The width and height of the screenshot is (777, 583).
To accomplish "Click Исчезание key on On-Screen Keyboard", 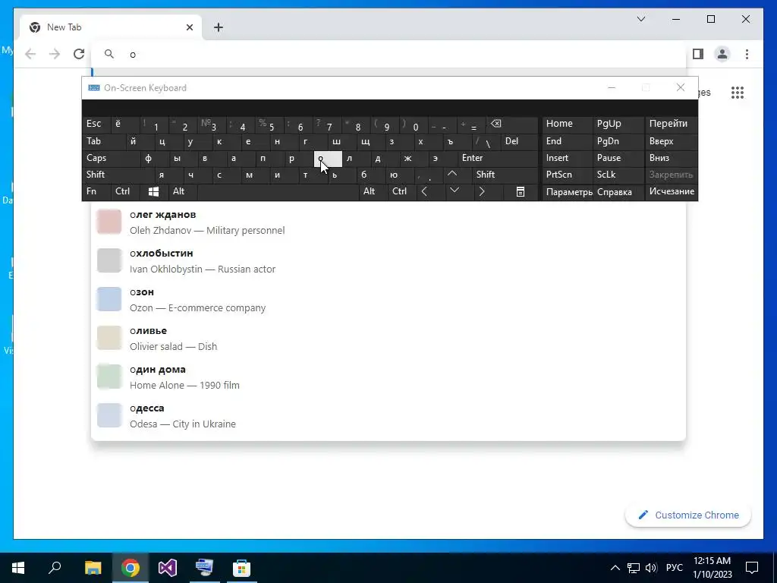I will point(672,192).
